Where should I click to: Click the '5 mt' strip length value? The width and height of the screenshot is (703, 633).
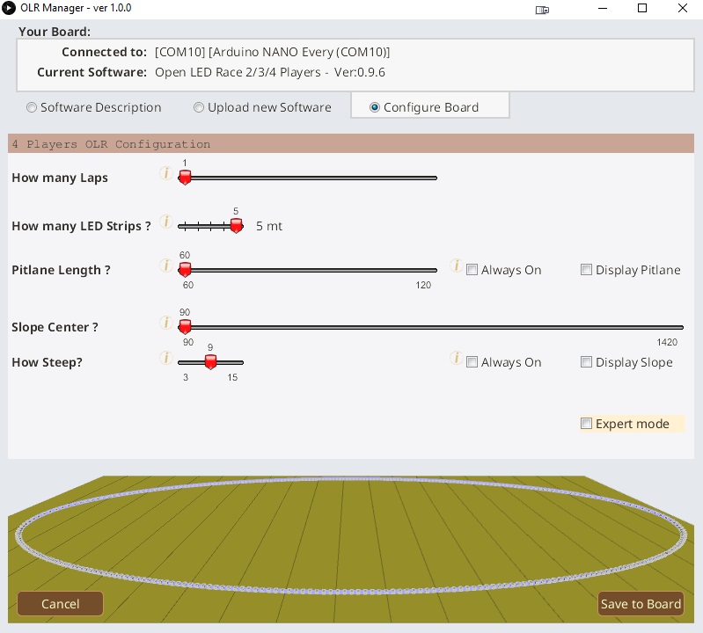[x=269, y=226]
